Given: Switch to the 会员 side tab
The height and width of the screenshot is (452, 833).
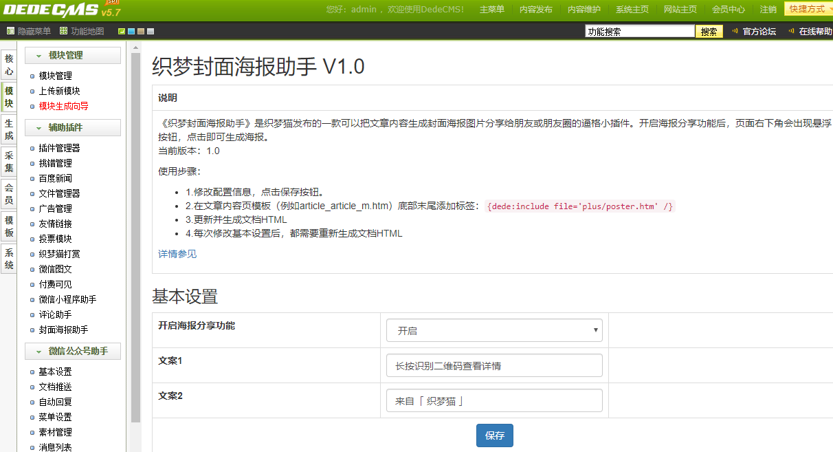Looking at the screenshot, I should pos(9,194).
